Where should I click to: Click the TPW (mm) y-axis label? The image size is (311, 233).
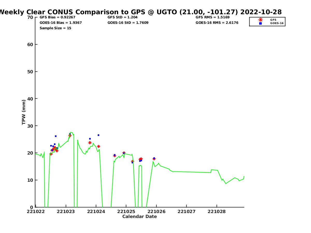[24, 112]
